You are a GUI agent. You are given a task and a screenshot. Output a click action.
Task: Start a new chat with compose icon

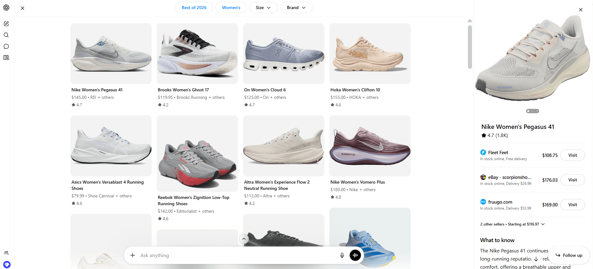pos(6,24)
